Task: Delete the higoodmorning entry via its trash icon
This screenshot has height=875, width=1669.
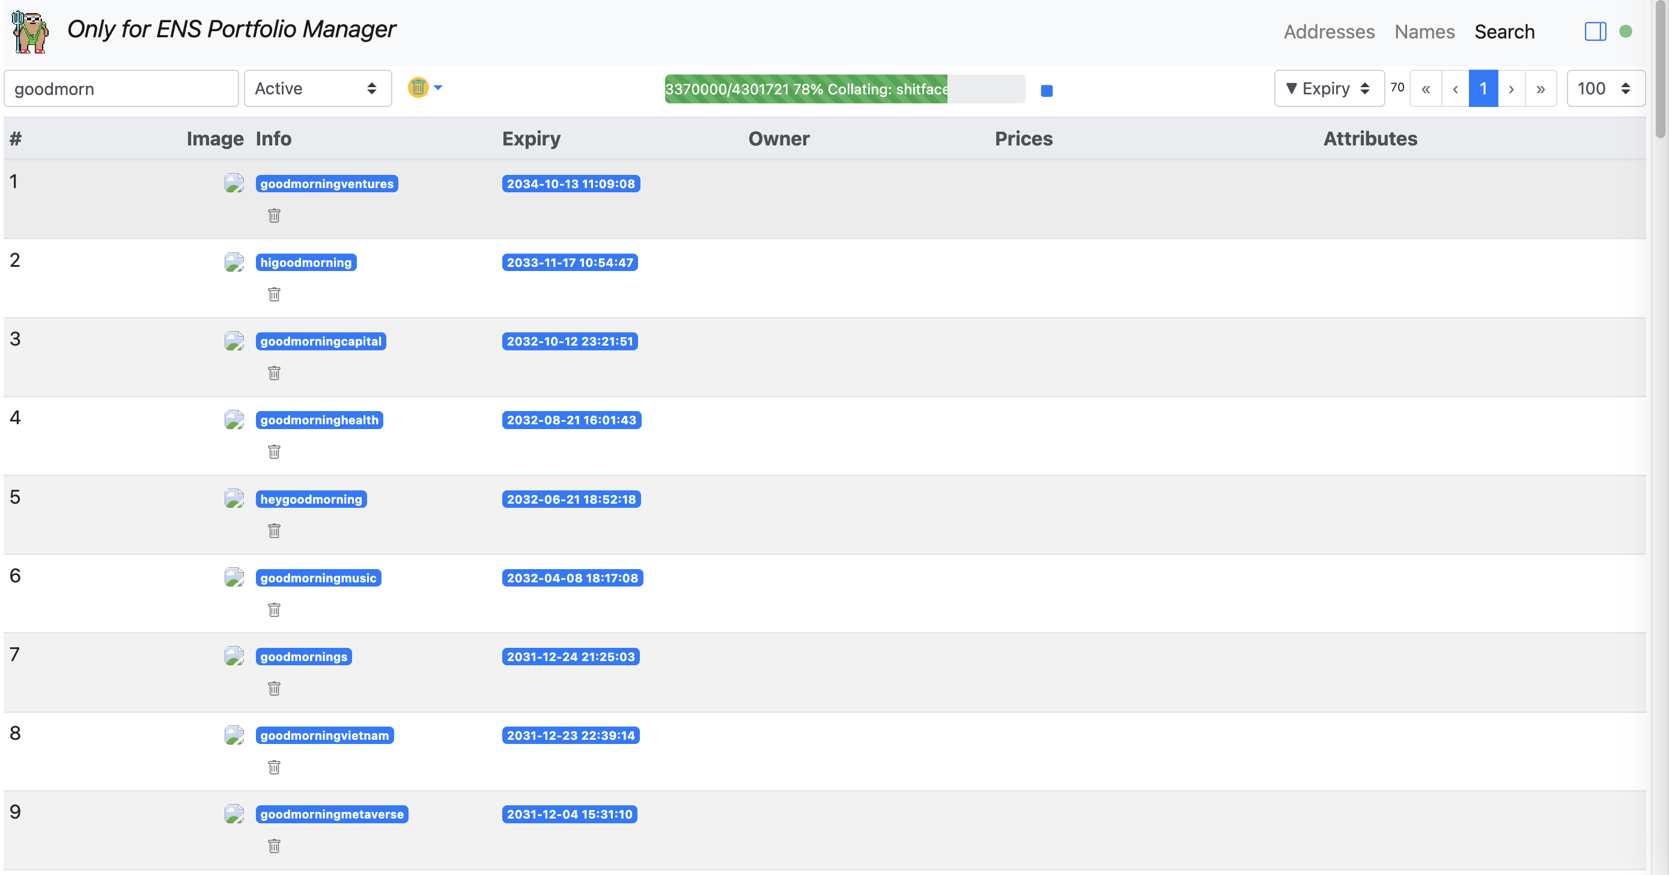Action: [x=274, y=294]
